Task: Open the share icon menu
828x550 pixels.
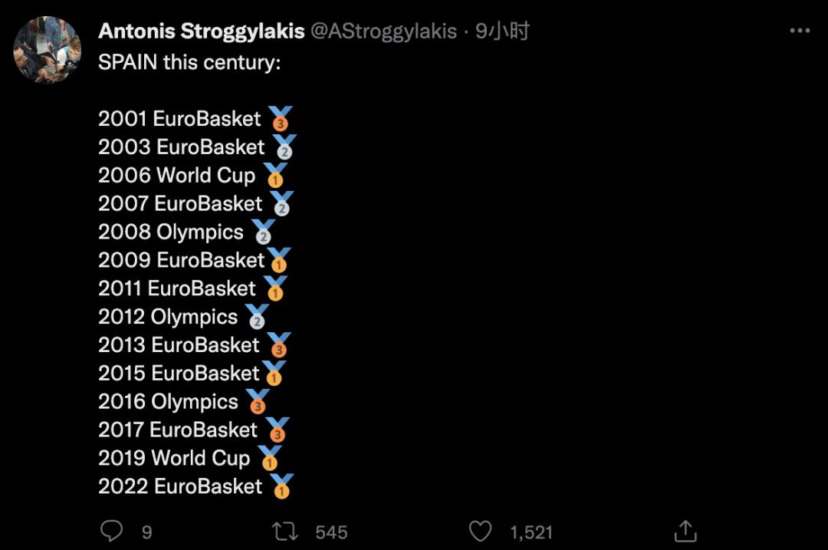Action: (684, 530)
